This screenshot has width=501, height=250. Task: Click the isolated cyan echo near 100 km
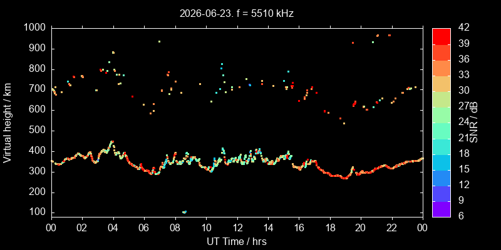coord(184,212)
